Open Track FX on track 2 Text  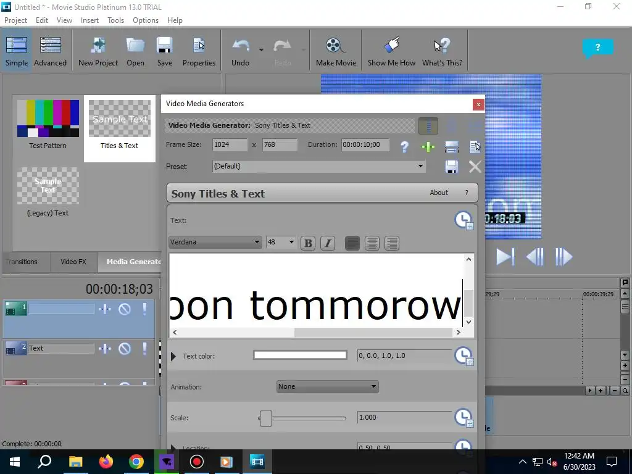(x=105, y=348)
